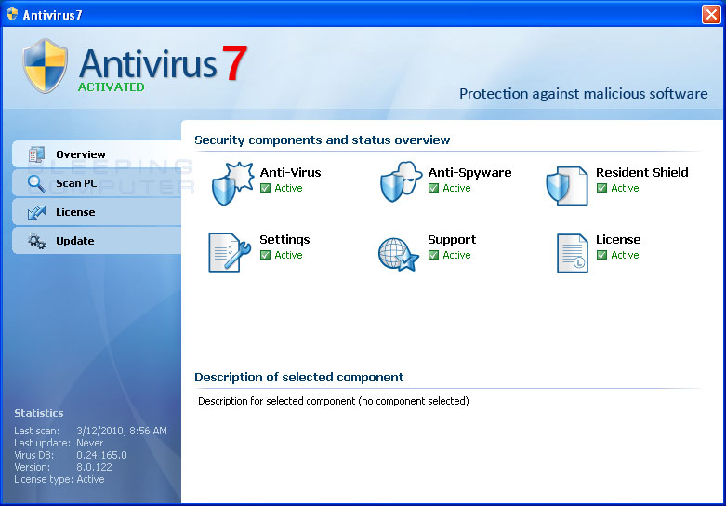
Task: Open the Scan PC tab
Action: click(x=97, y=183)
